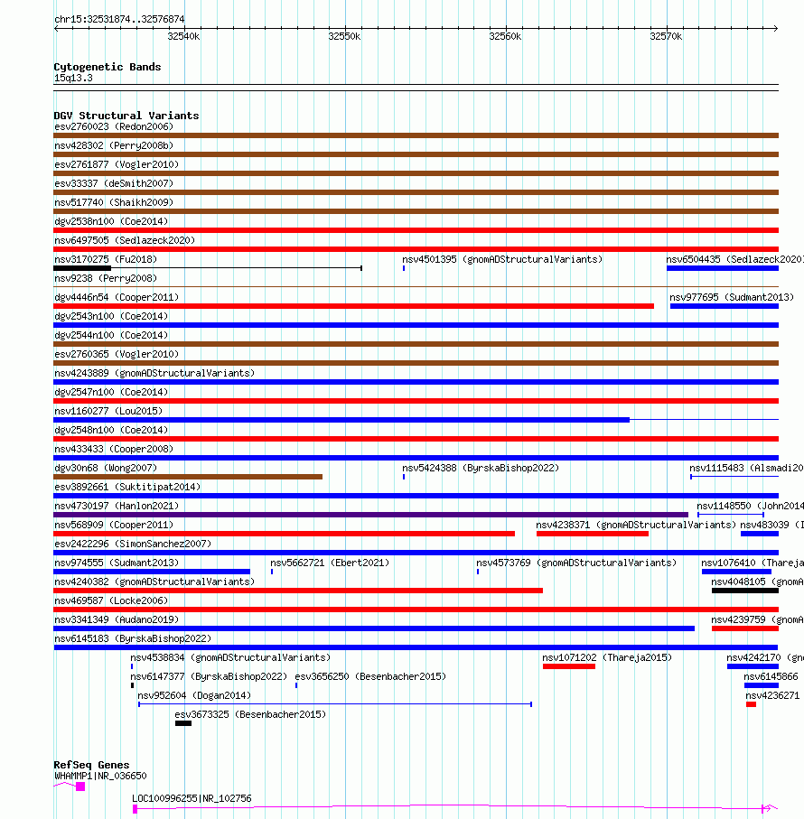This screenshot has width=804, height=819.
Task: Click the nsv4538834 gnomAD marker
Action: [x=132, y=666]
